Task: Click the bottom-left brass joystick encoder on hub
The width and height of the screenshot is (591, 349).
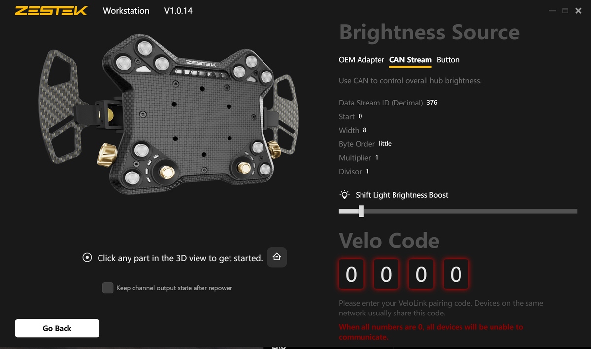Action: (x=168, y=172)
